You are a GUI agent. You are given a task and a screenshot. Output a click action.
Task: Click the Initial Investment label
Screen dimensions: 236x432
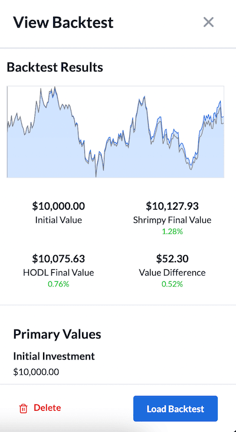click(54, 356)
